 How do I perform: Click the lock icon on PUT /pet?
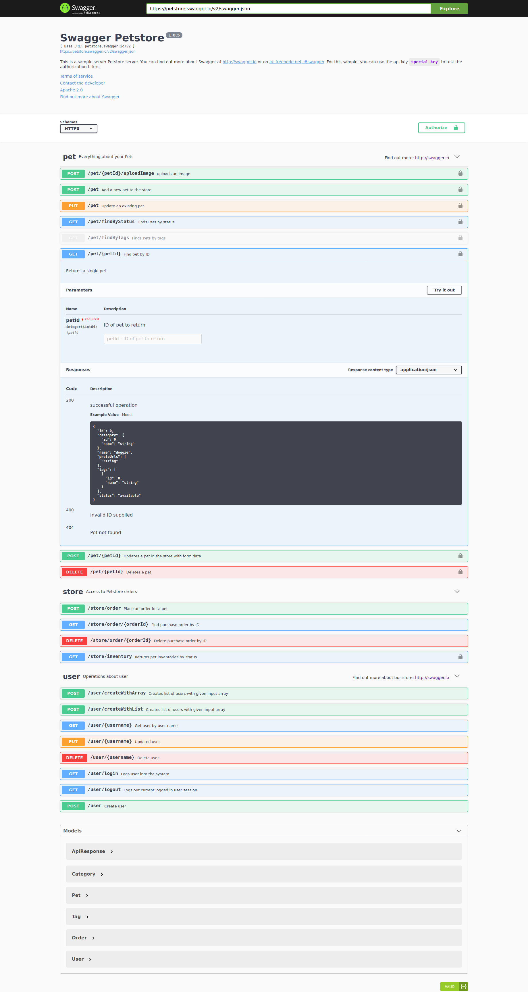coord(460,206)
